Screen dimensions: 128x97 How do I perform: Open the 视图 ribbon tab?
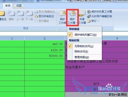(19, 6)
